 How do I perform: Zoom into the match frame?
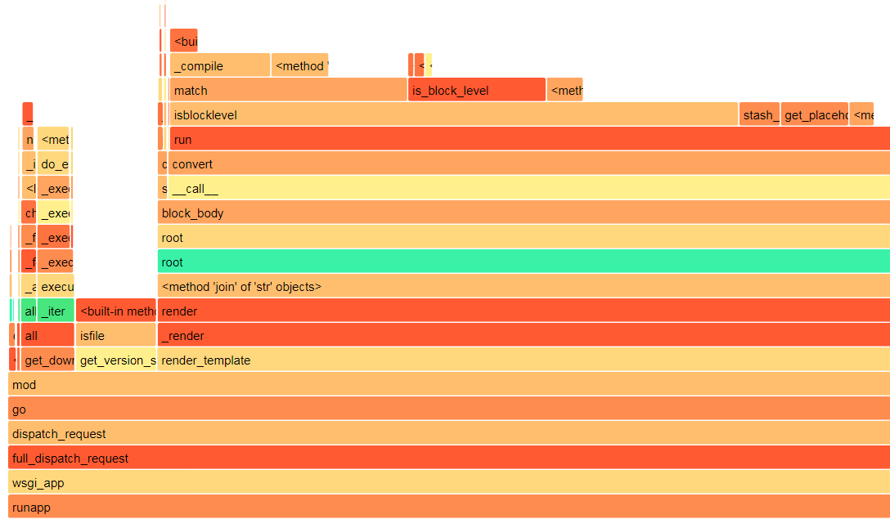coord(286,89)
